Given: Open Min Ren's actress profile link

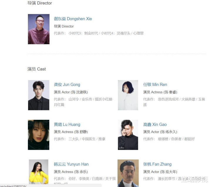Looking at the screenshot, I should [x=155, y=85].
